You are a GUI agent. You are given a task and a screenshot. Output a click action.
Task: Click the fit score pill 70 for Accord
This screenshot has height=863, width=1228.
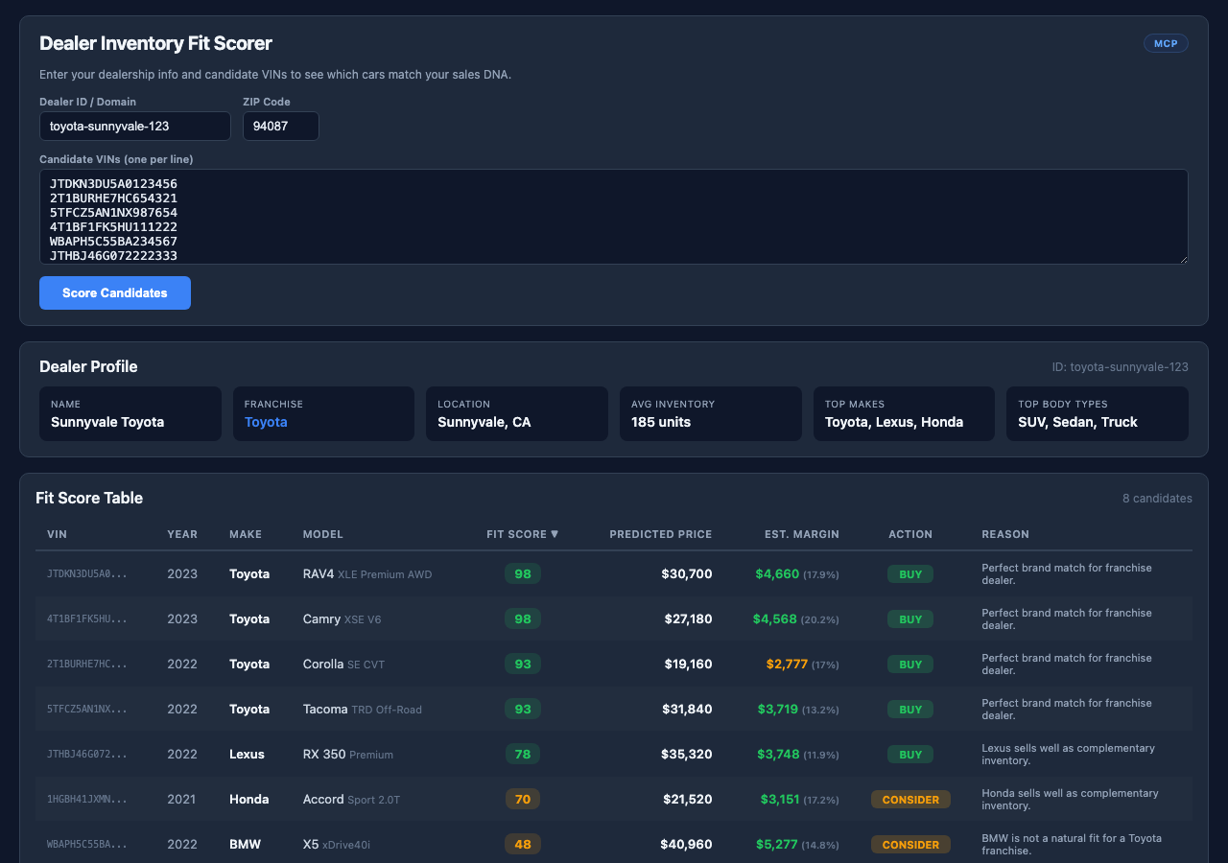coord(523,799)
